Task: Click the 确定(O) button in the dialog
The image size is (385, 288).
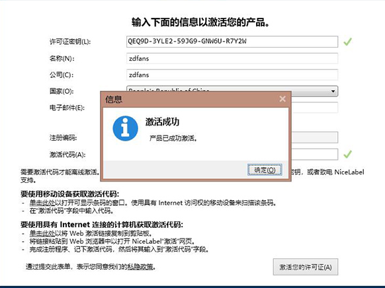Action: click(265, 170)
